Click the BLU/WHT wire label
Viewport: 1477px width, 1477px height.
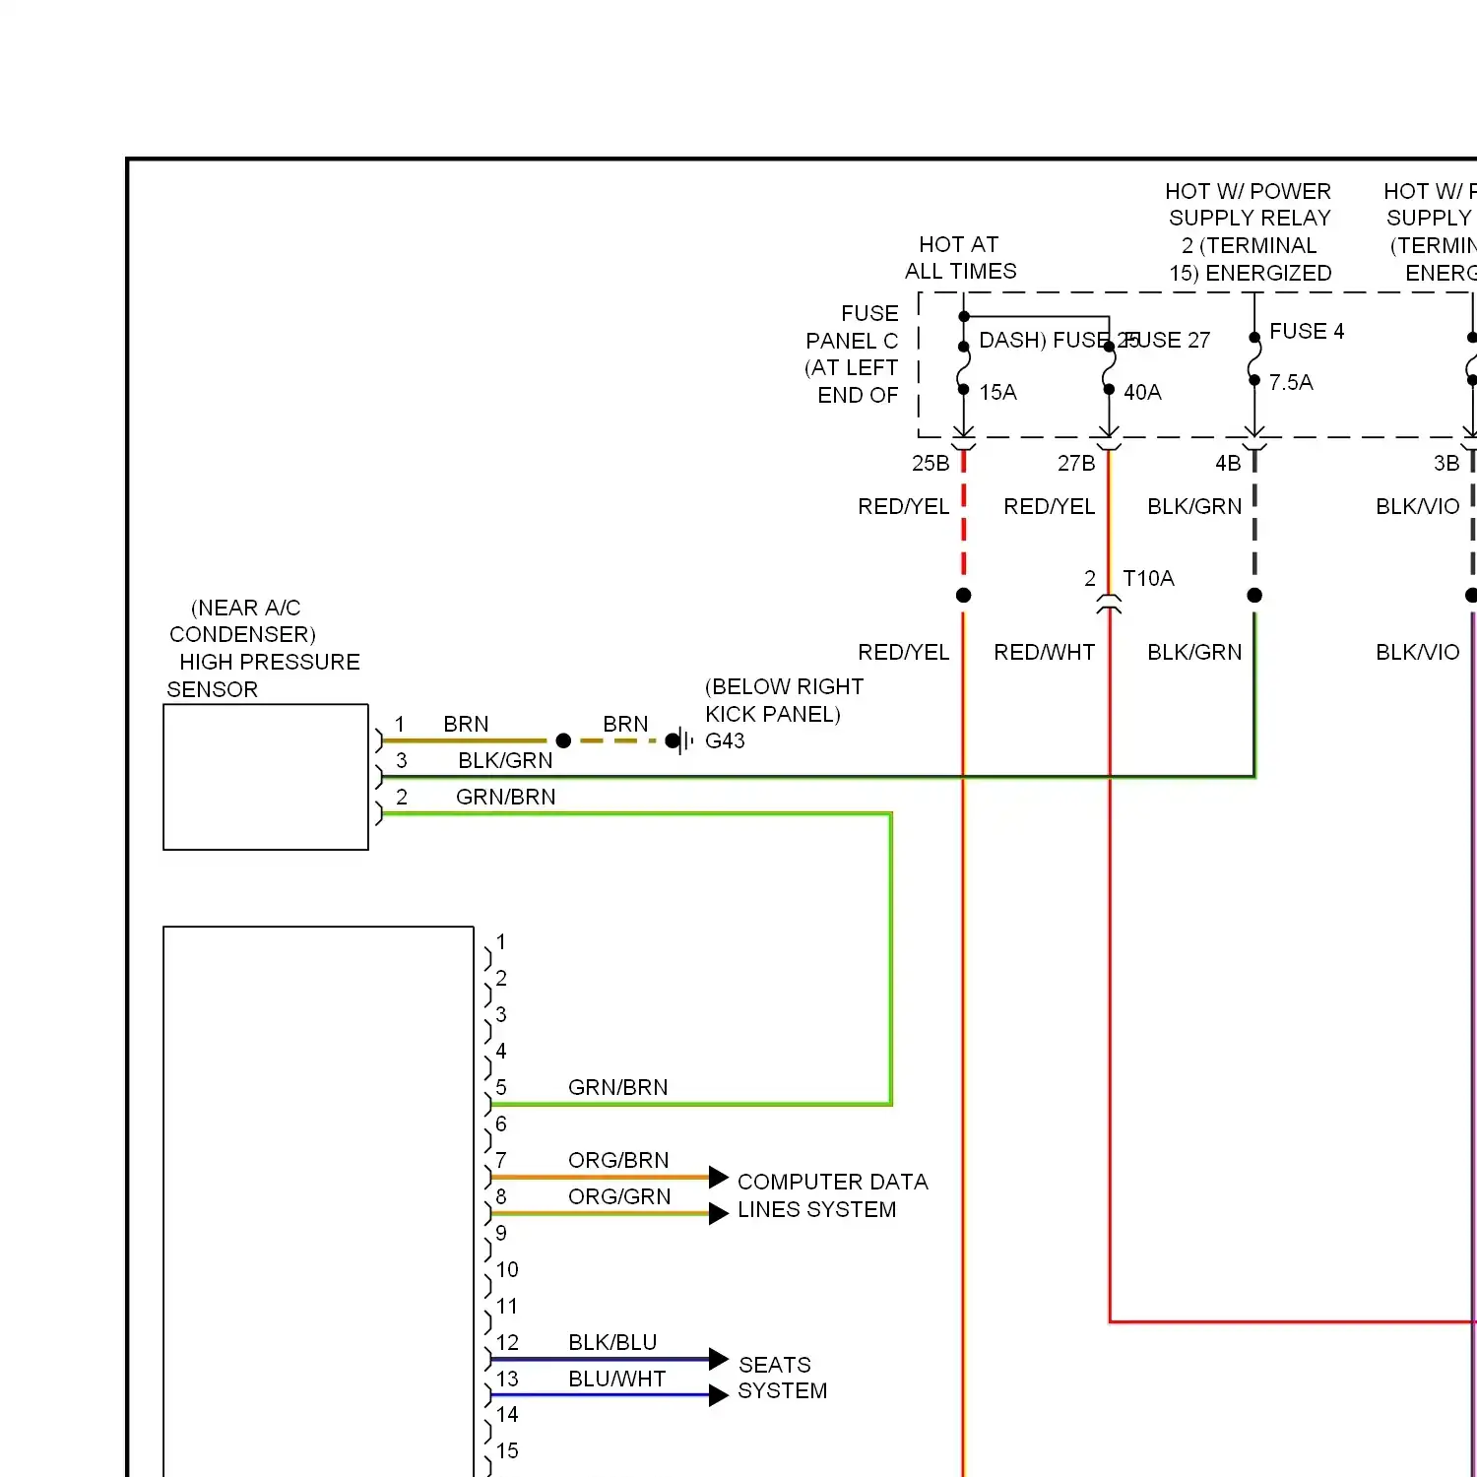coord(617,1379)
